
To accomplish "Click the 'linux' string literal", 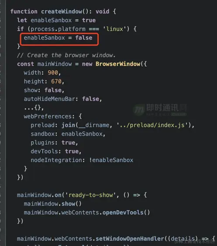I will [115, 29].
